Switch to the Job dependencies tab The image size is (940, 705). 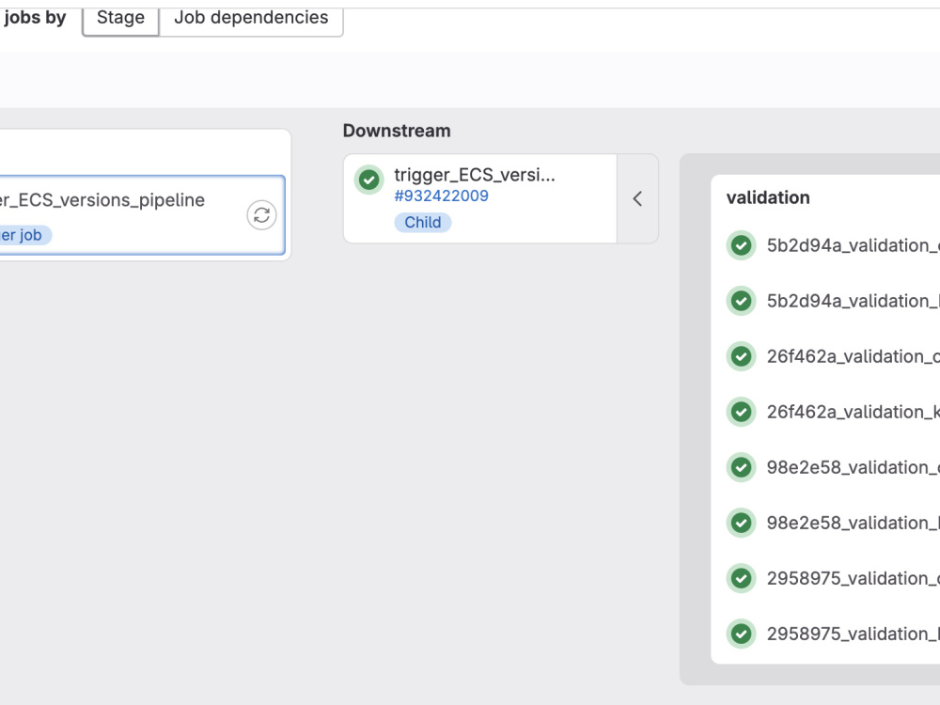250,17
